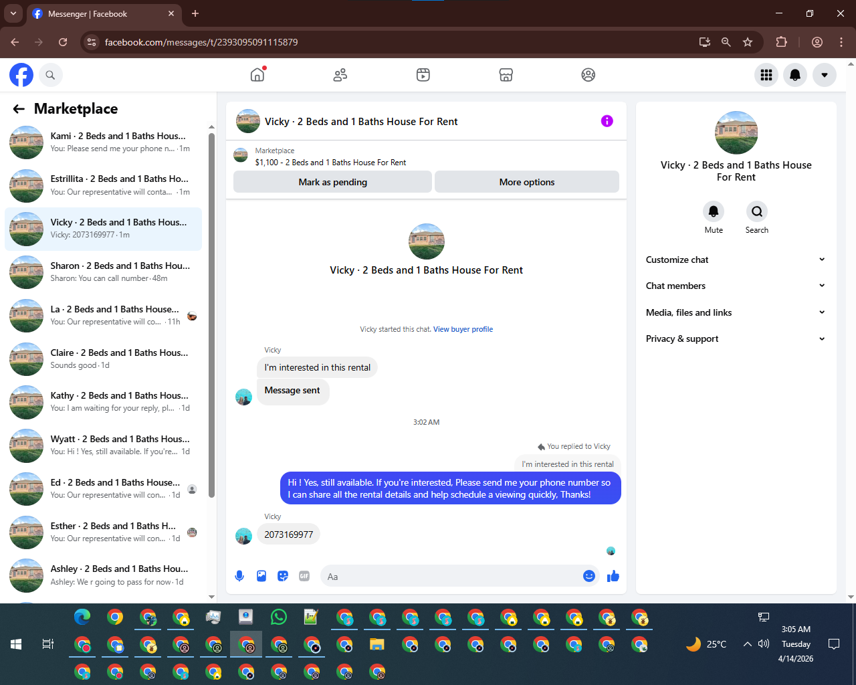The image size is (856, 685).
Task: Search in conversation with Vicky
Action: [x=757, y=211]
